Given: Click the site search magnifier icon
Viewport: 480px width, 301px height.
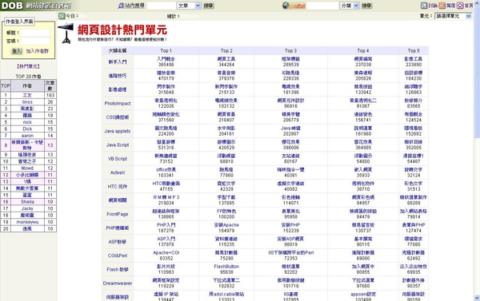Looking at the screenshot, I should coord(122,6).
